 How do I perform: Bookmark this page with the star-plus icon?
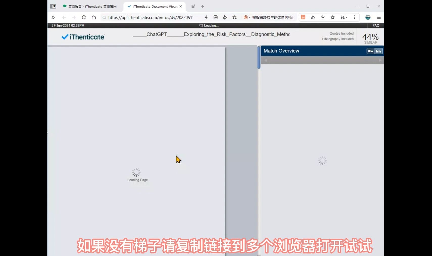(234, 17)
